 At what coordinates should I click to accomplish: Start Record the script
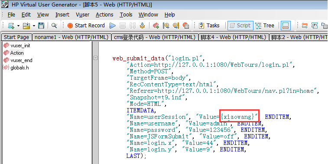point(86,26)
